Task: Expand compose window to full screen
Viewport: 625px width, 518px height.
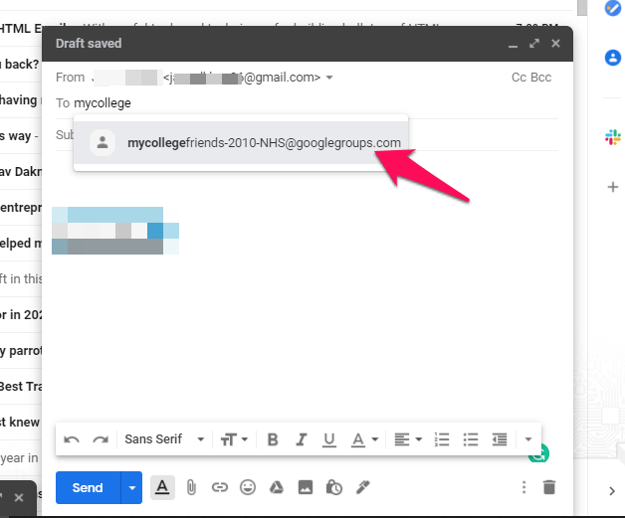Action: coord(534,44)
